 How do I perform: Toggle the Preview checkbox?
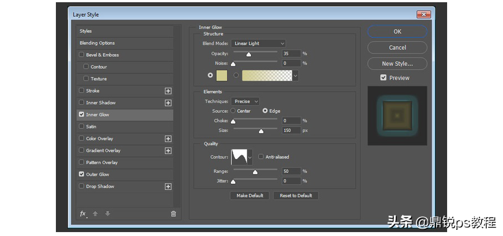click(383, 78)
